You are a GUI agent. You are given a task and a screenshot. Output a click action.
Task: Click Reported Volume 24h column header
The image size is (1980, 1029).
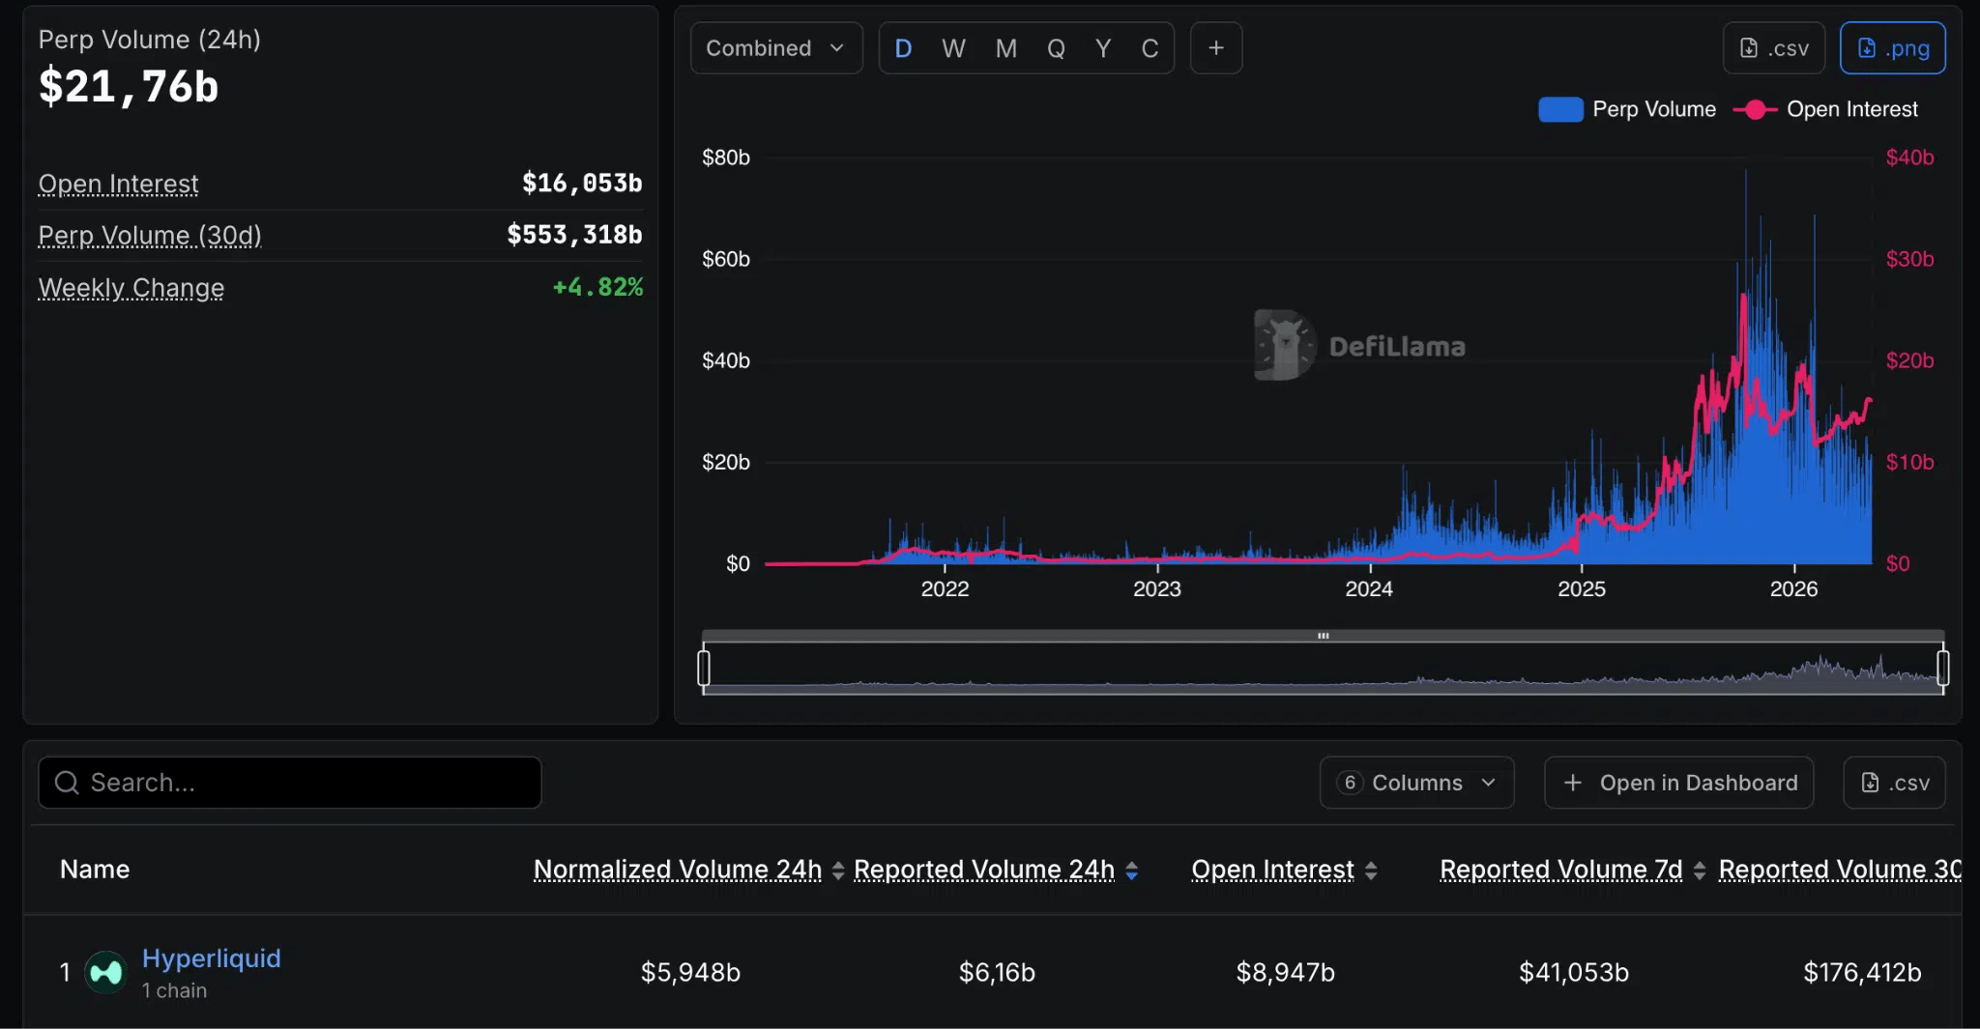click(x=984, y=870)
